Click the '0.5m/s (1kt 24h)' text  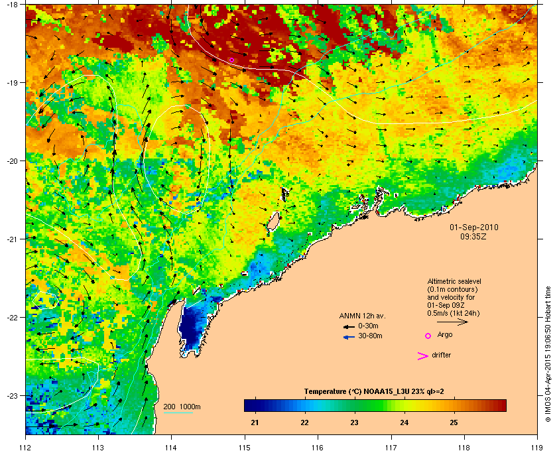454,314
